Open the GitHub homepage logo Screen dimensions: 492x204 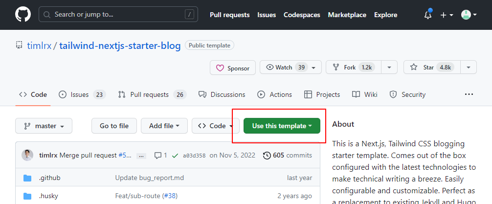pos(23,15)
